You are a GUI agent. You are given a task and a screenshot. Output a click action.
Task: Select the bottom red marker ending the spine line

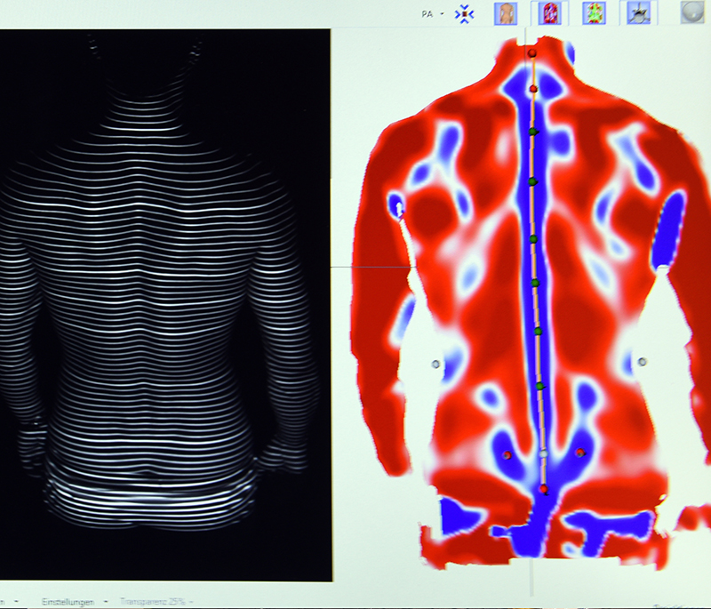[544, 489]
